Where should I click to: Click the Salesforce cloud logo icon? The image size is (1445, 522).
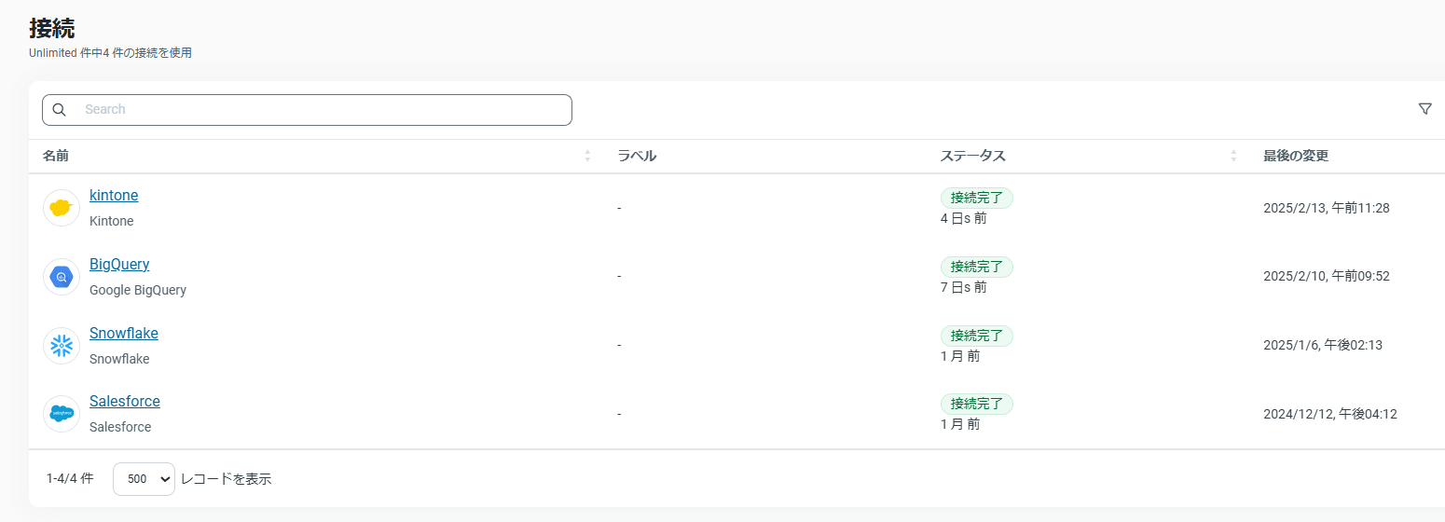click(x=62, y=414)
